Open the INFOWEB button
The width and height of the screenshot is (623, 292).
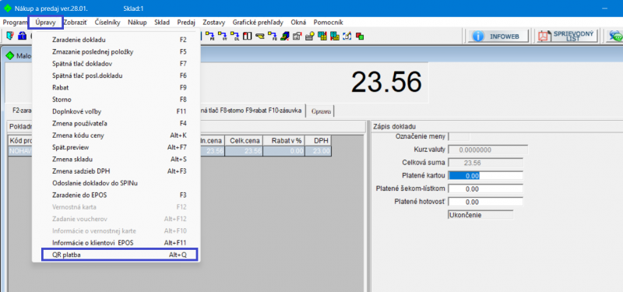(x=498, y=36)
